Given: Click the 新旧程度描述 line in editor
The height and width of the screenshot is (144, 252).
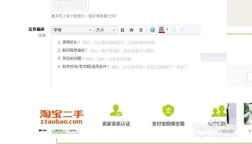Looking at the screenshot, I should click(x=106, y=51).
